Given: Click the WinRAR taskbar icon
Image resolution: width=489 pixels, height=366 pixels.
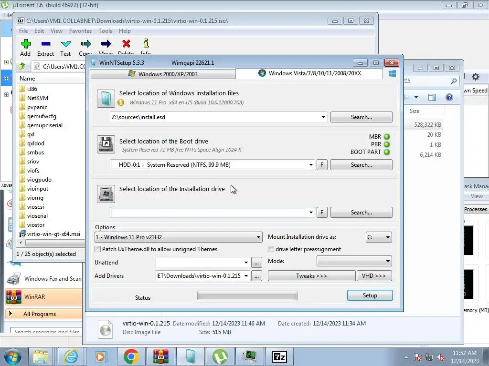Looking at the screenshot, I should coord(160,356).
